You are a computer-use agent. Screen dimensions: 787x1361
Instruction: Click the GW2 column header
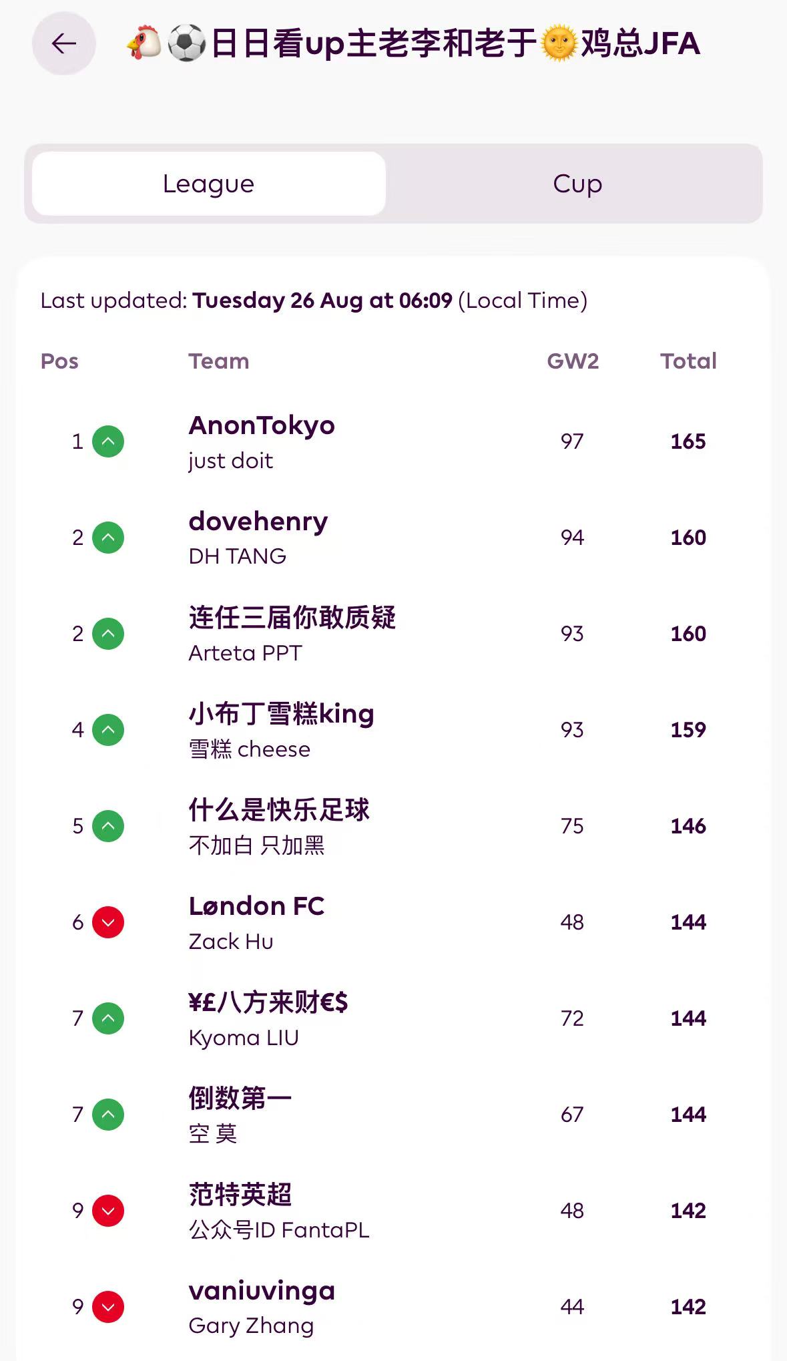[573, 361]
